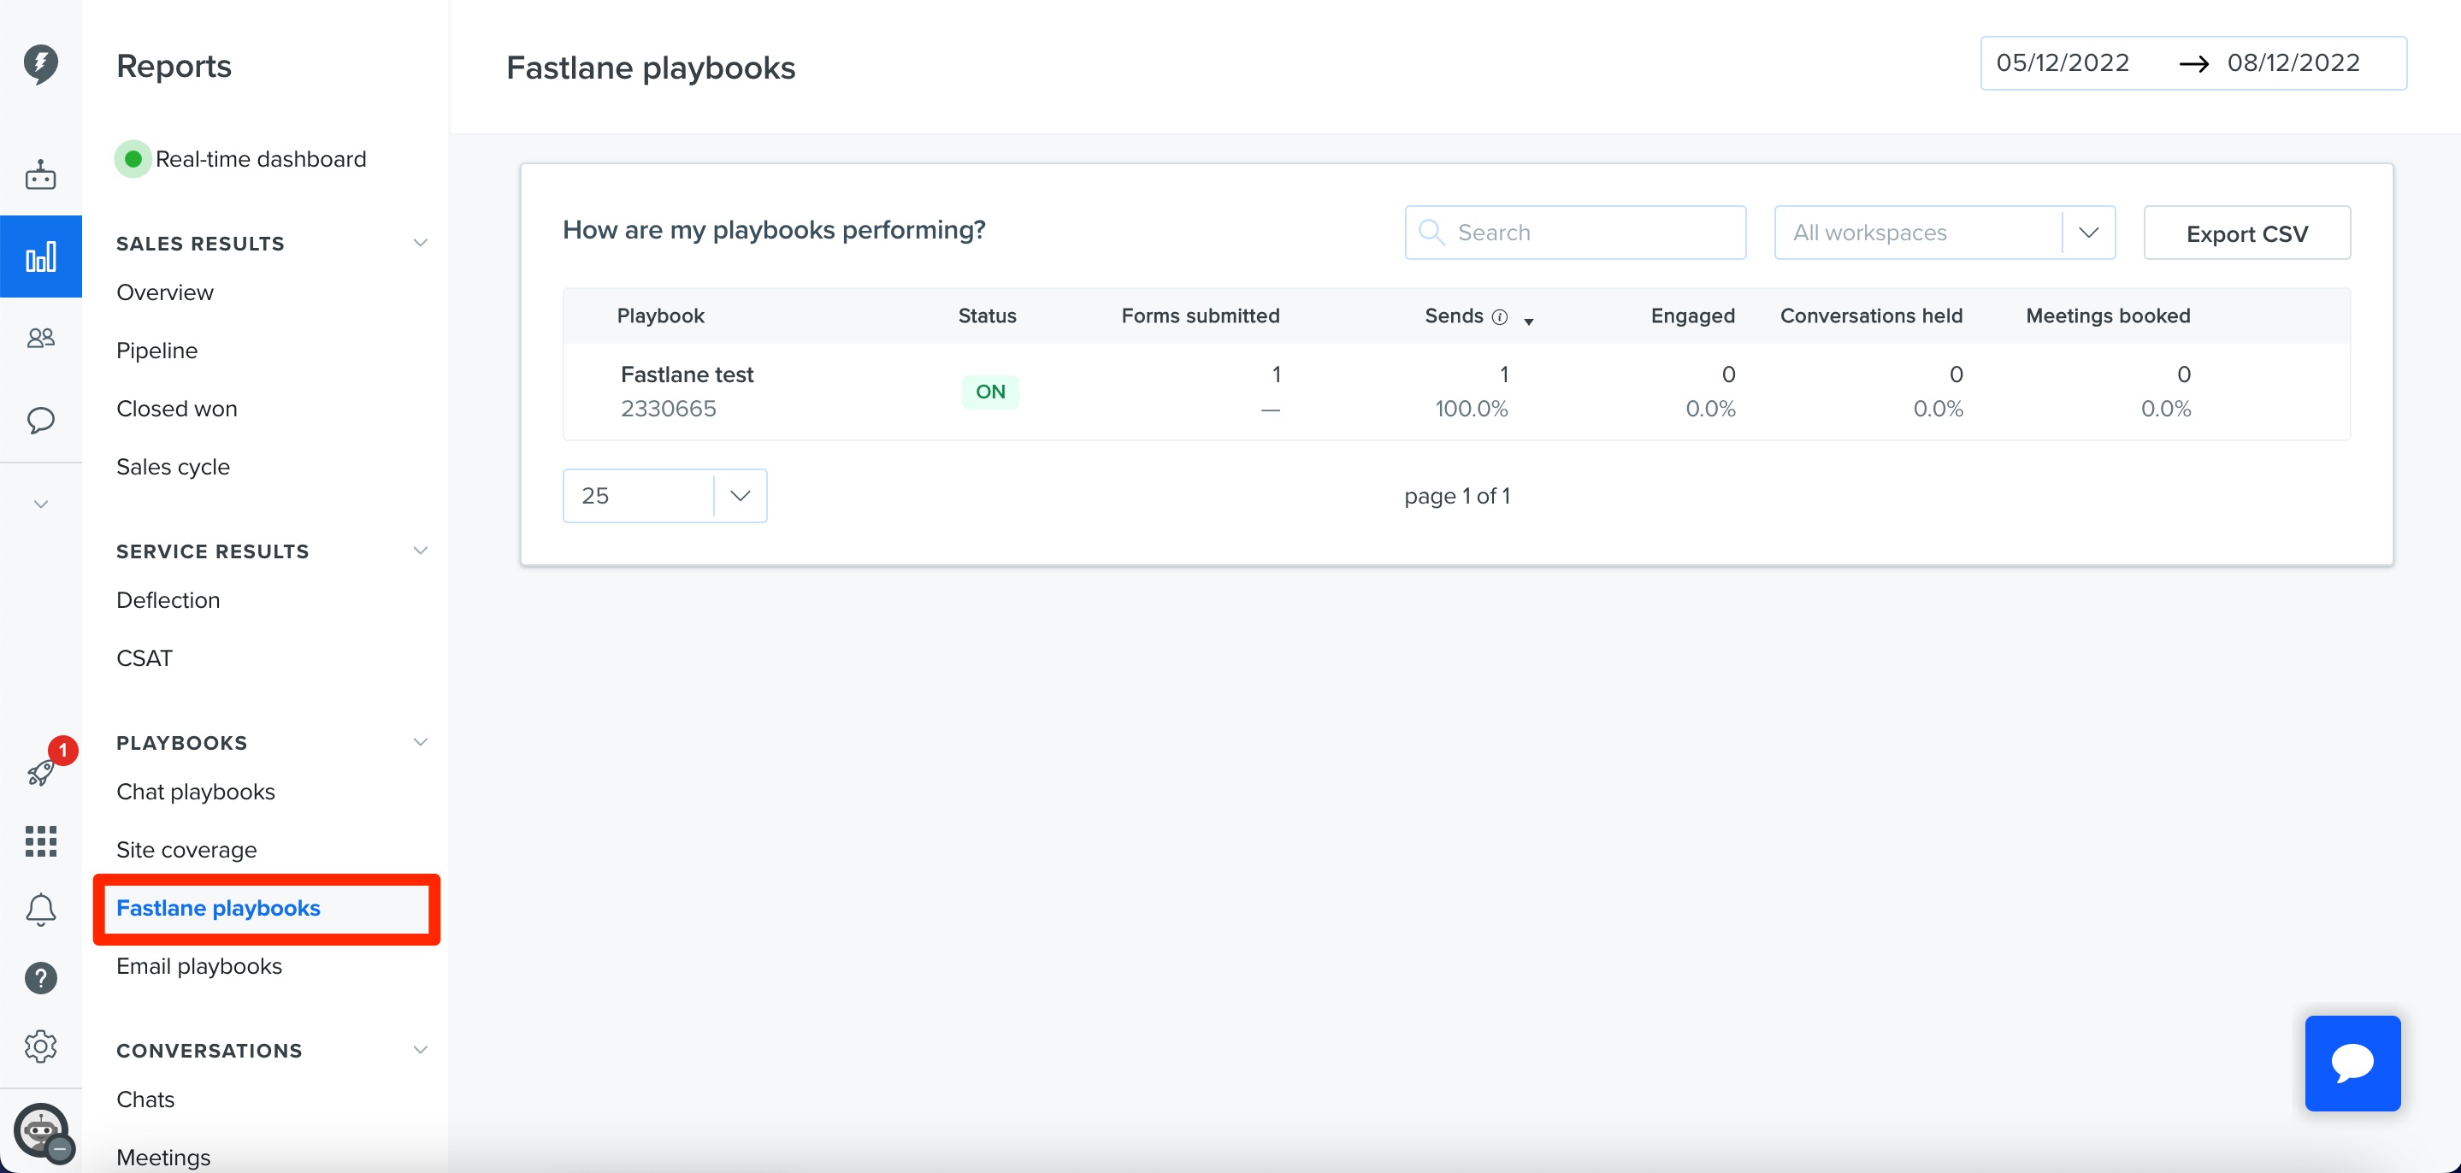Open the settings gear icon

[40, 1047]
